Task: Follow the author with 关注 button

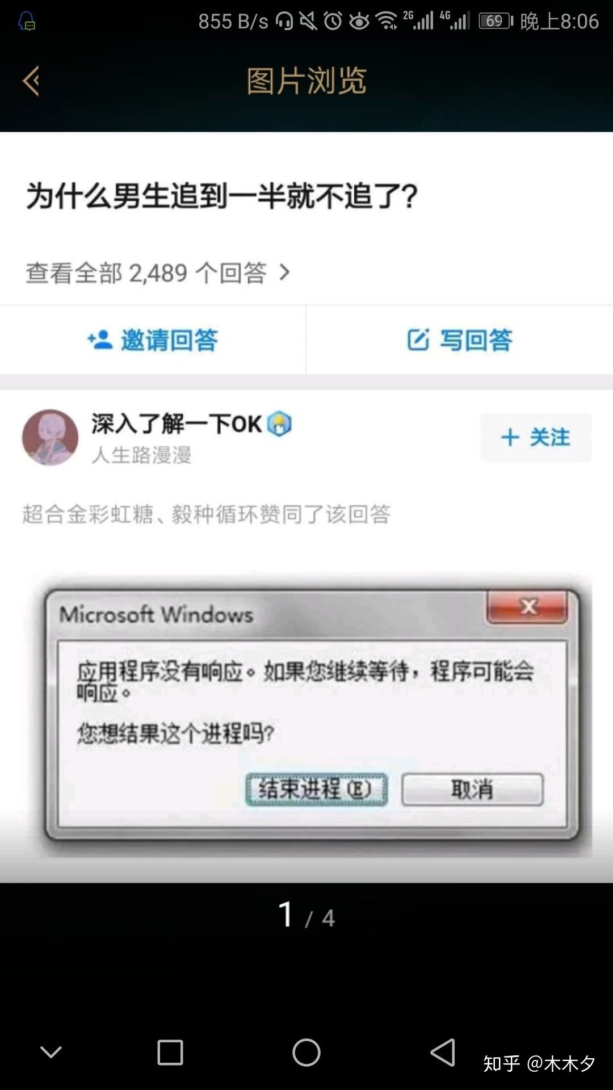Action: [536, 437]
